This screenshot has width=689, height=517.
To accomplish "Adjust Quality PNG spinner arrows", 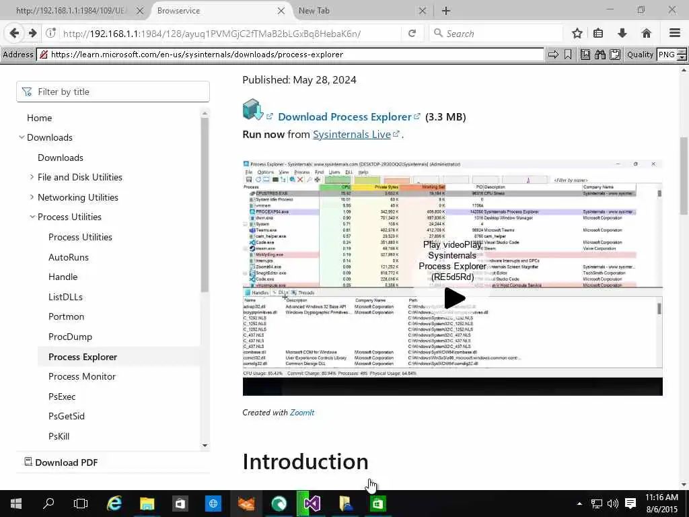I will pyautogui.click(x=682, y=55).
